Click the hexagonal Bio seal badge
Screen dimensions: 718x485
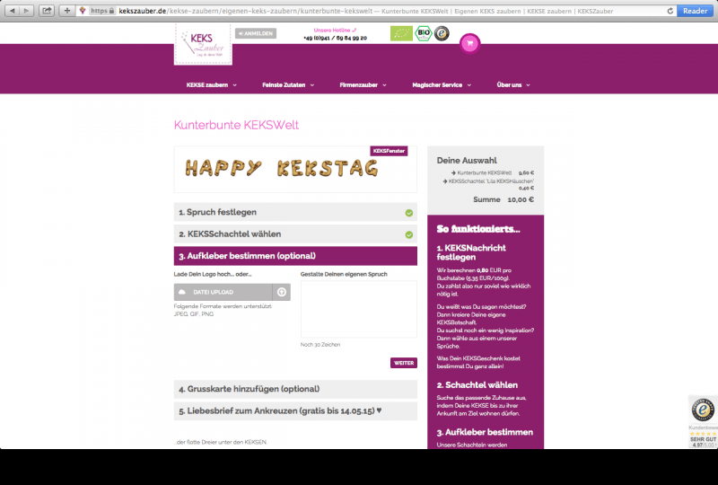tap(424, 33)
